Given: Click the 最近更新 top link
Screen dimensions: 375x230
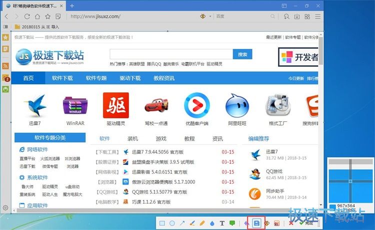Looking at the screenshot, I should [274, 37].
